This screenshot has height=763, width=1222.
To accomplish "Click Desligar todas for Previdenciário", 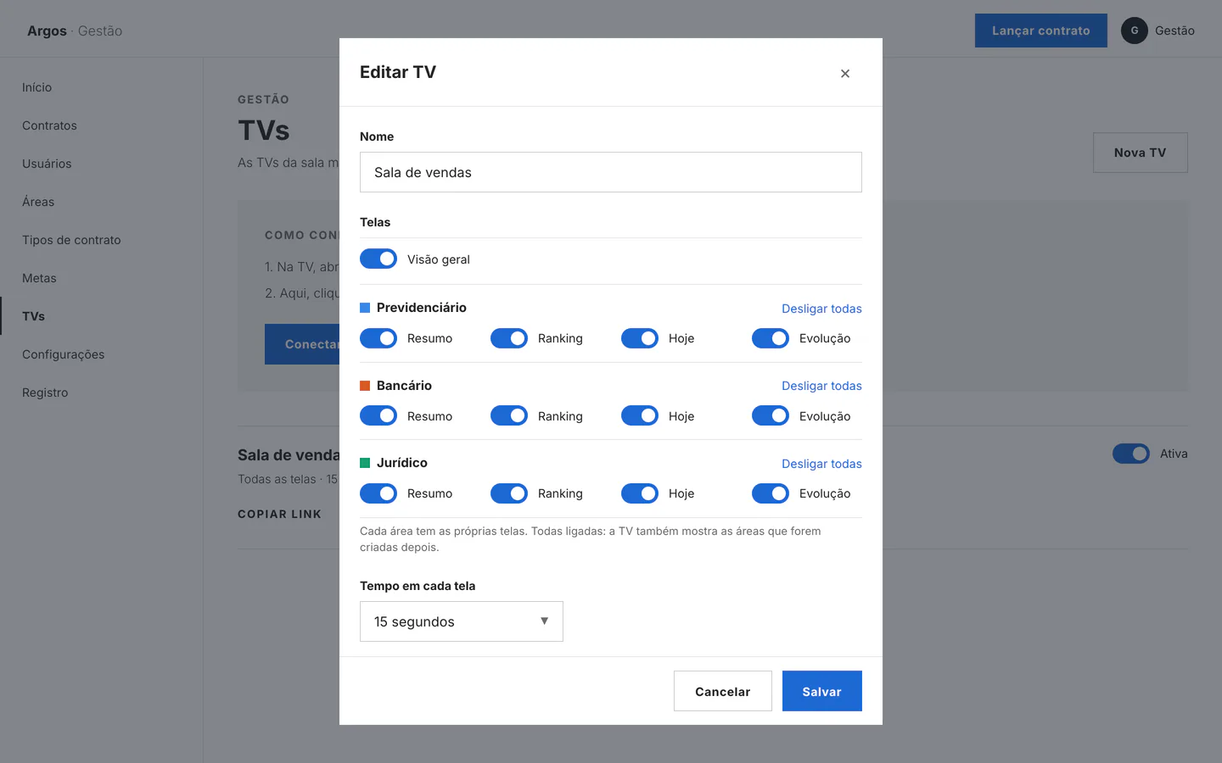I will tap(821, 309).
